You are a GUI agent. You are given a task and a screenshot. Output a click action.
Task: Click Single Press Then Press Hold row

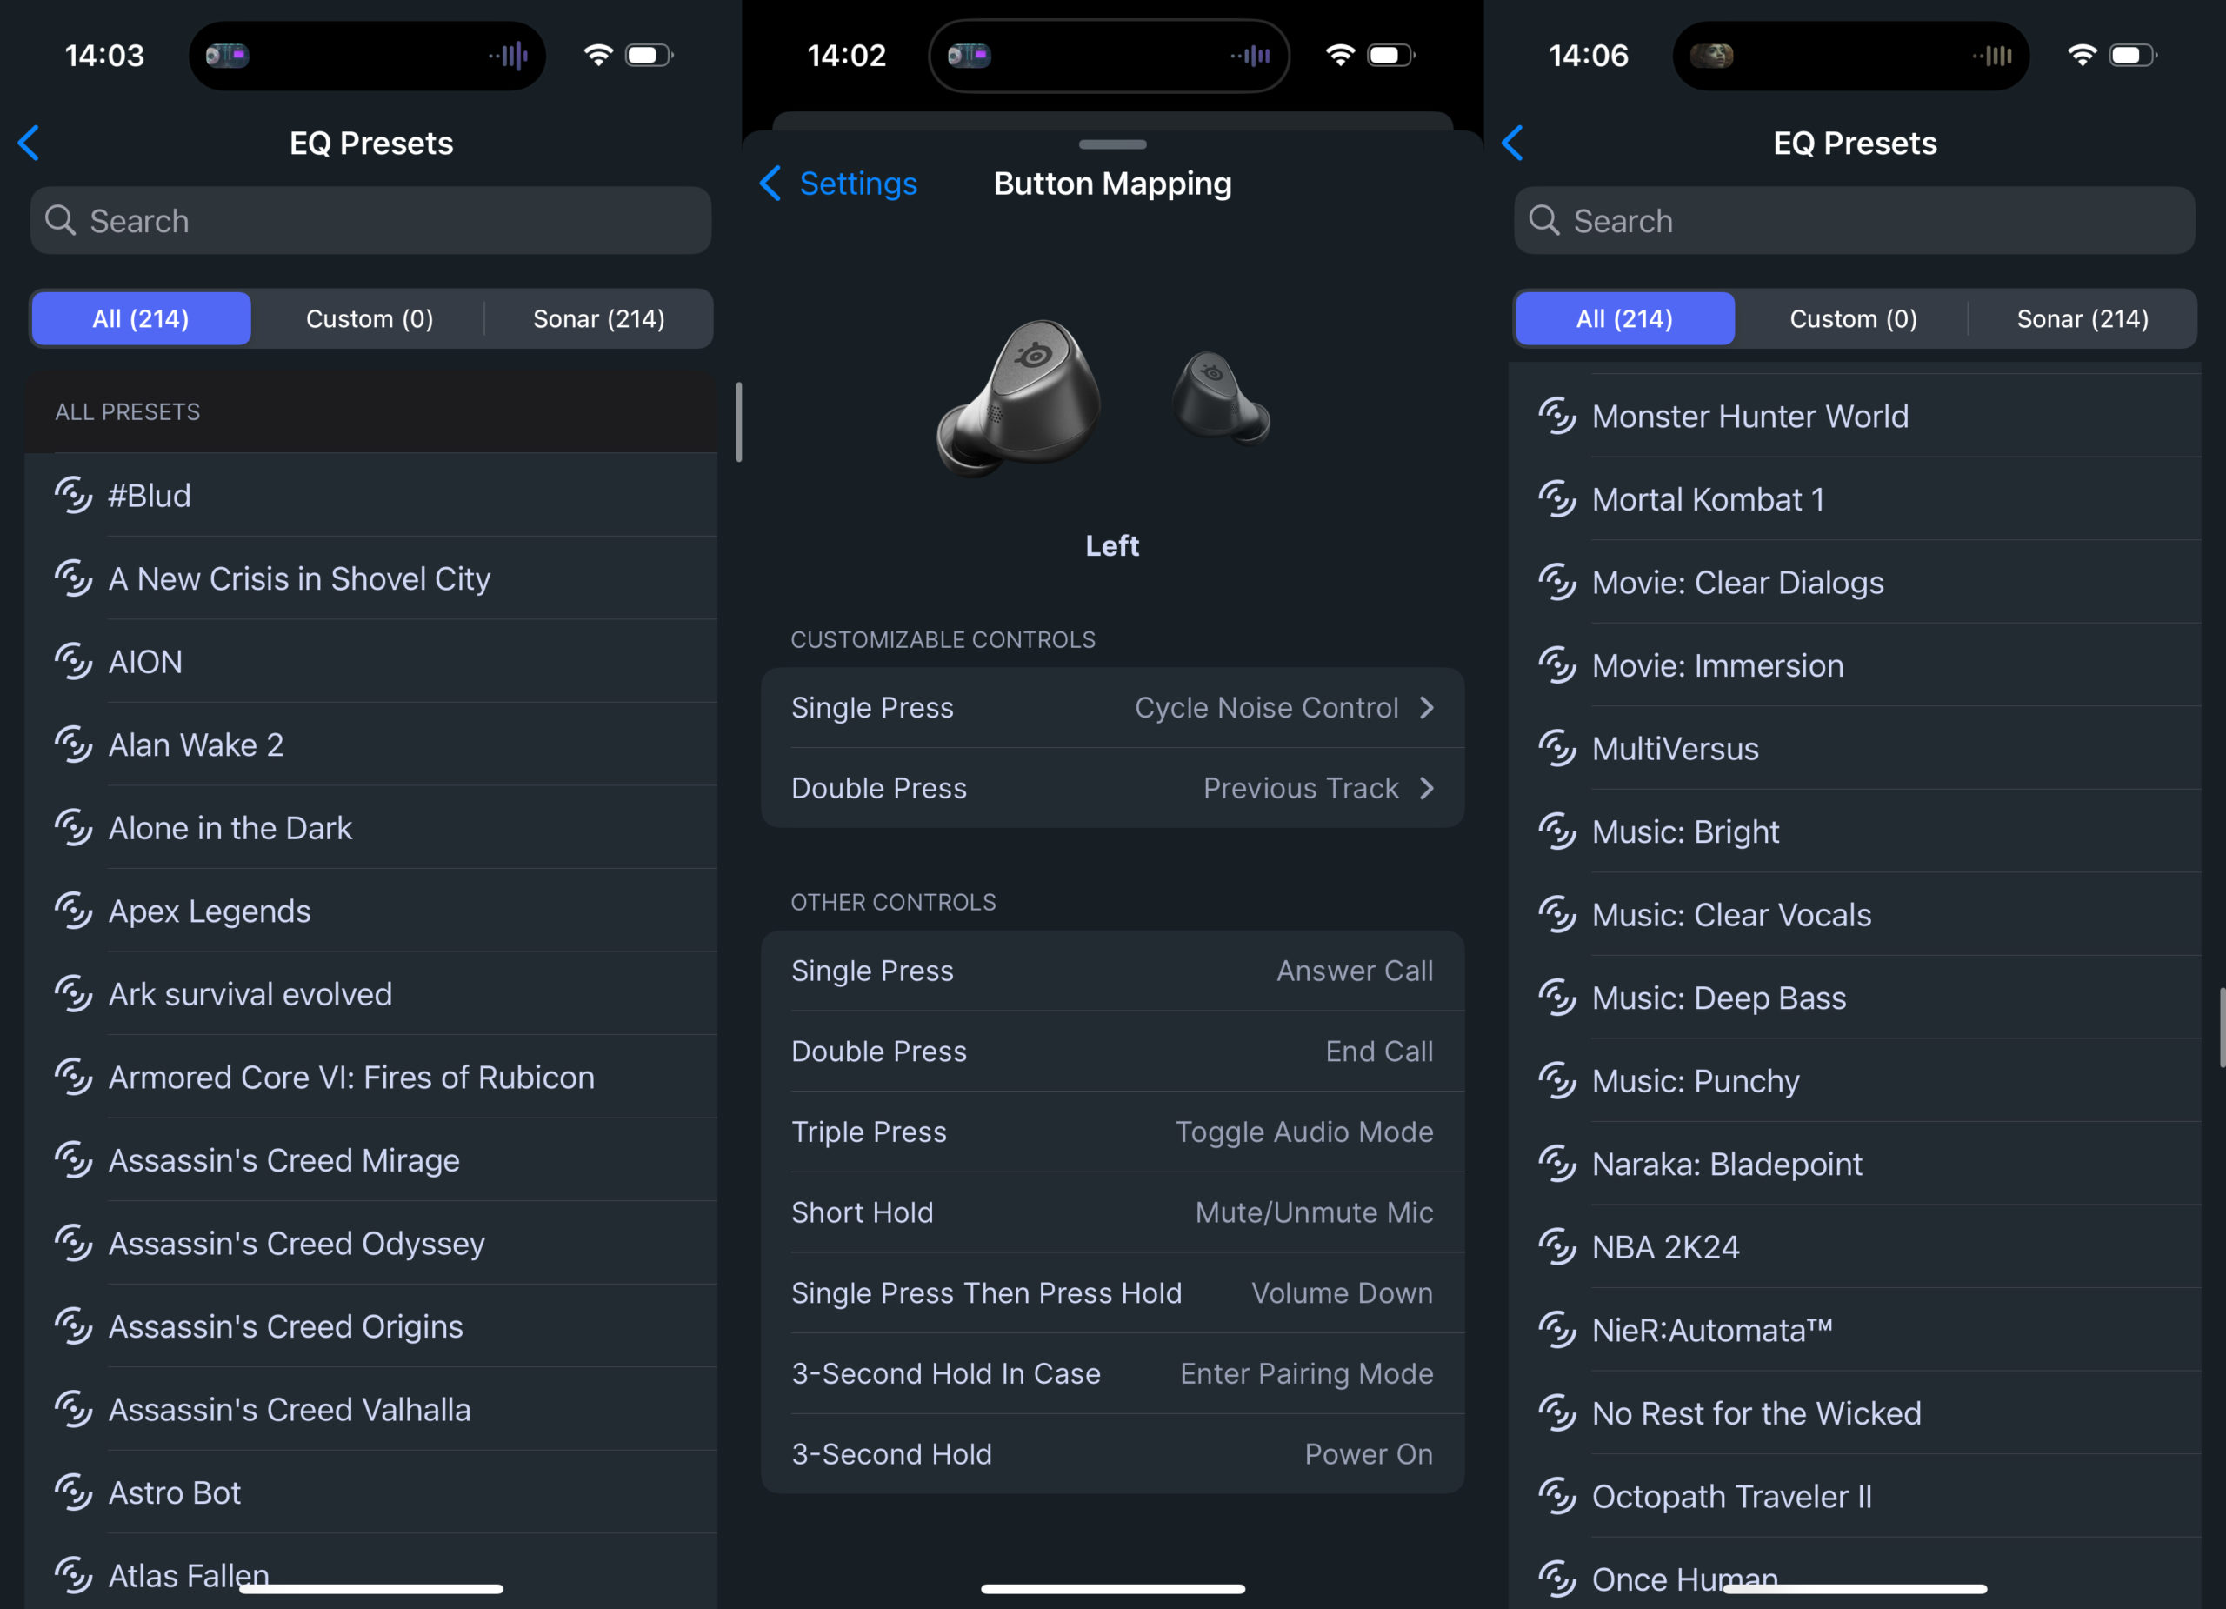click(x=1113, y=1293)
